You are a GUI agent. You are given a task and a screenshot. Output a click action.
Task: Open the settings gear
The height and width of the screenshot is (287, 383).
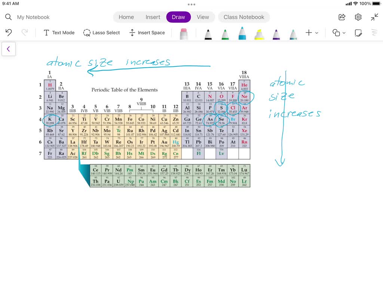click(358, 17)
